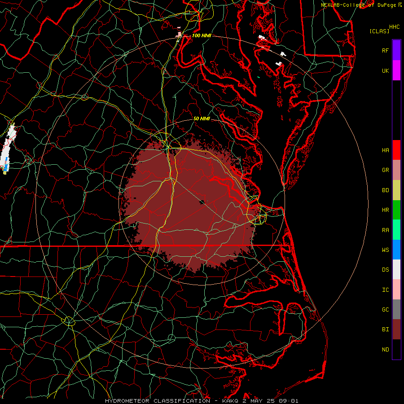Click the IC light-pink legend swatch
The width and height of the screenshot is (404, 404).
[396, 290]
